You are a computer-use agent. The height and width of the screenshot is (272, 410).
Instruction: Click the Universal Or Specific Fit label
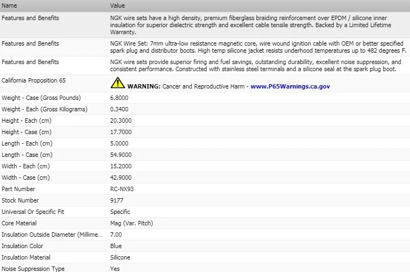coord(33,212)
